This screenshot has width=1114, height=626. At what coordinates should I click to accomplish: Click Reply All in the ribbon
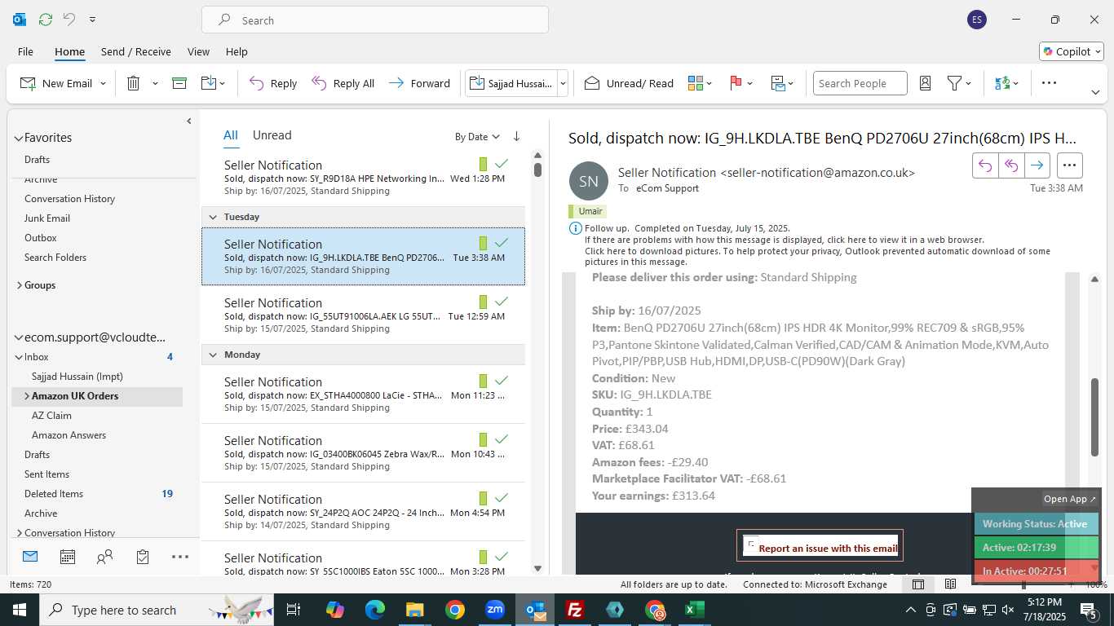pyautogui.click(x=343, y=83)
